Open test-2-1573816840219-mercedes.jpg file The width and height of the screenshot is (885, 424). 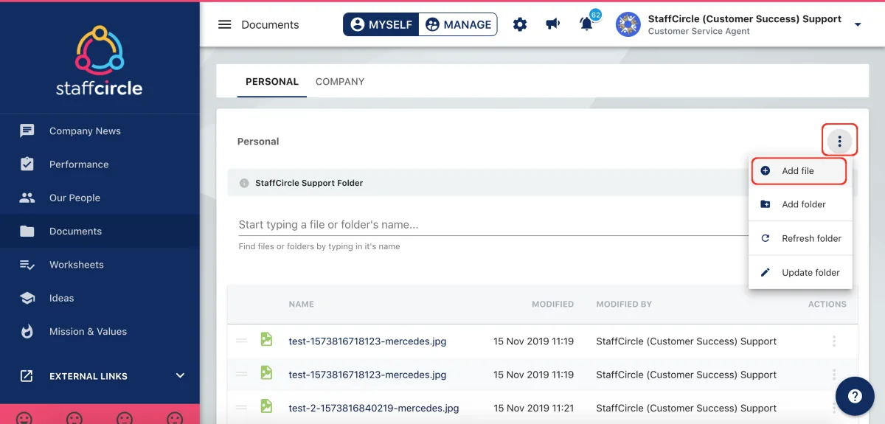click(374, 408)
